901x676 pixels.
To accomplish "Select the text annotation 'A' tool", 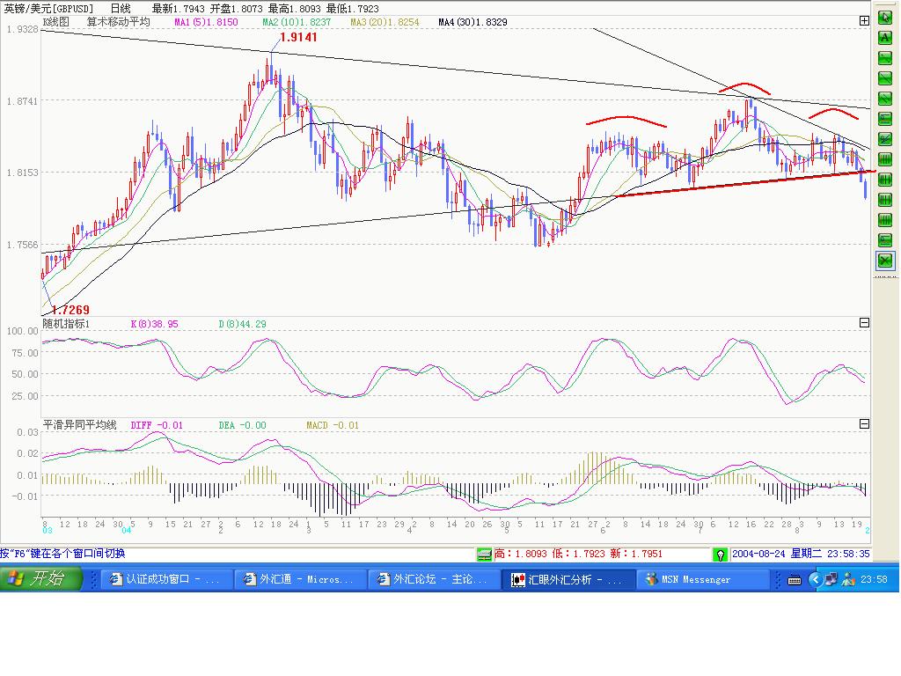I will coord(885,38).
